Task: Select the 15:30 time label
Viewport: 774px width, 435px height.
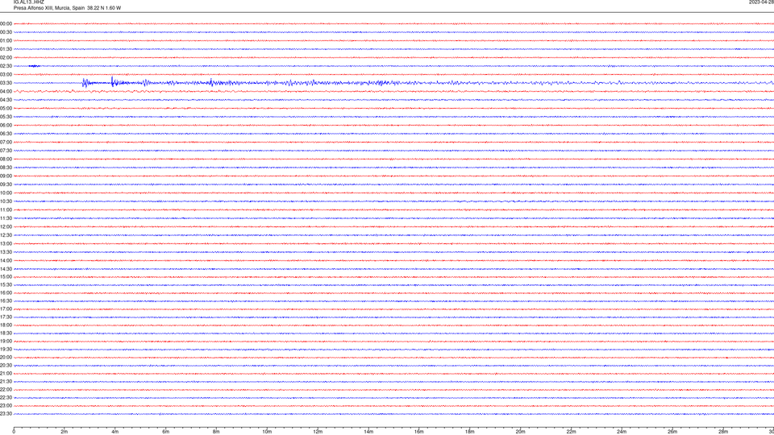Action: click(6, 284)
